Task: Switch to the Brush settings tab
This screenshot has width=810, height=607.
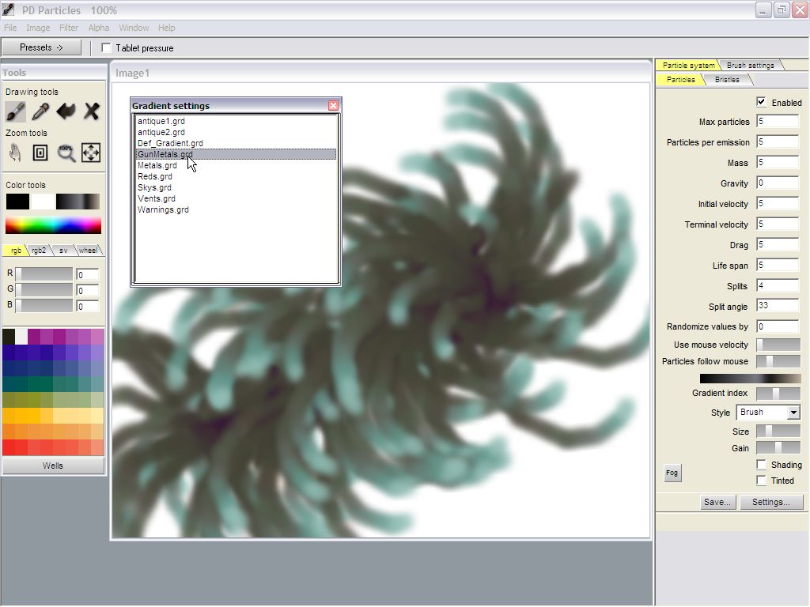Action: [751, 66]
